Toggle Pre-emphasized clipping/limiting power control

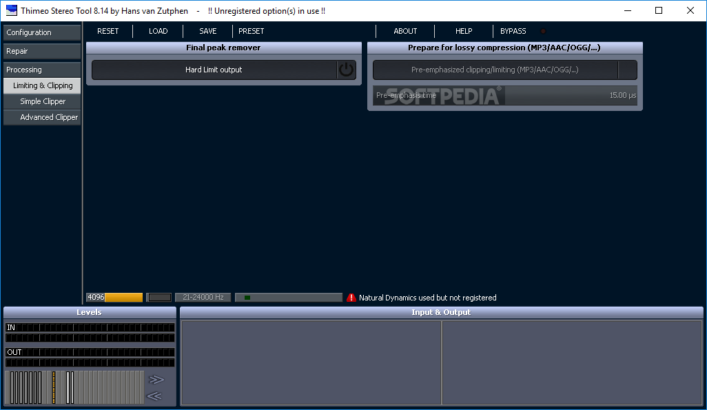pos(627,70)
